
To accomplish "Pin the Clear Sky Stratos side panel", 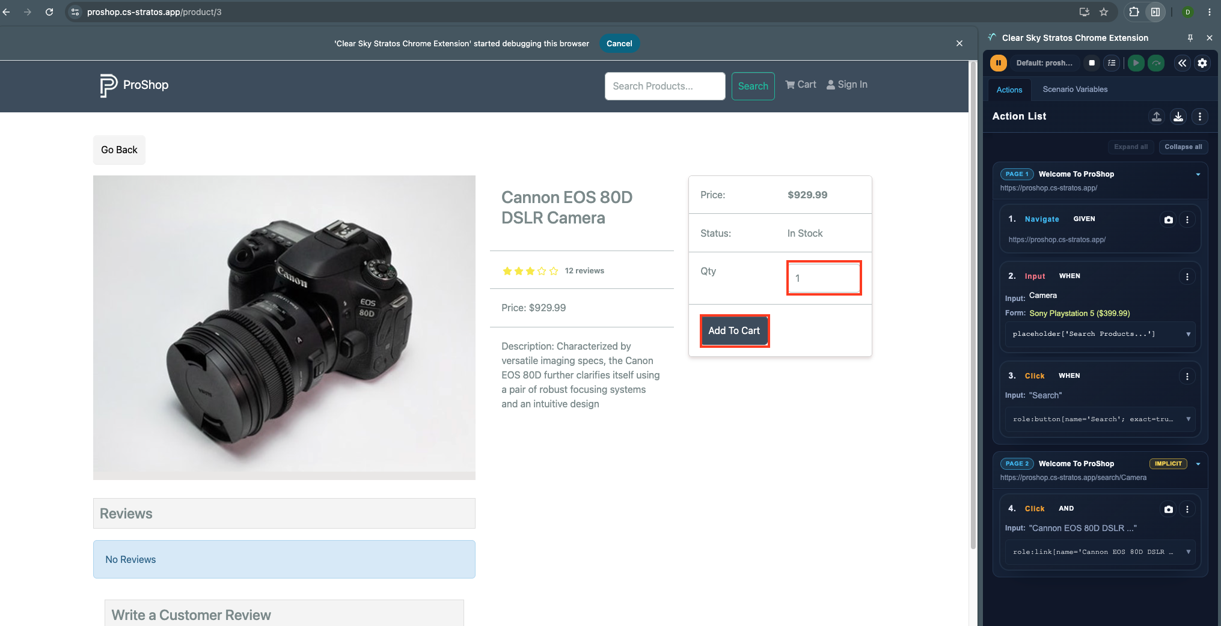I will pos(1190,38).
